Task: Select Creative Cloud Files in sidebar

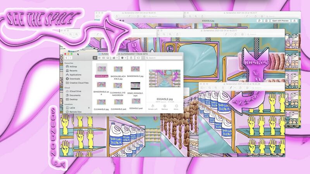Action: tap(80, 83)
